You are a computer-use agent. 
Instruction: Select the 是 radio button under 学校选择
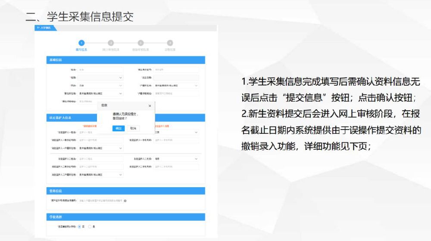tap(90, 227)
